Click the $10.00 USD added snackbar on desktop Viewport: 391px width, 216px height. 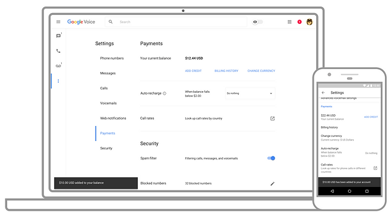point(96,183)
